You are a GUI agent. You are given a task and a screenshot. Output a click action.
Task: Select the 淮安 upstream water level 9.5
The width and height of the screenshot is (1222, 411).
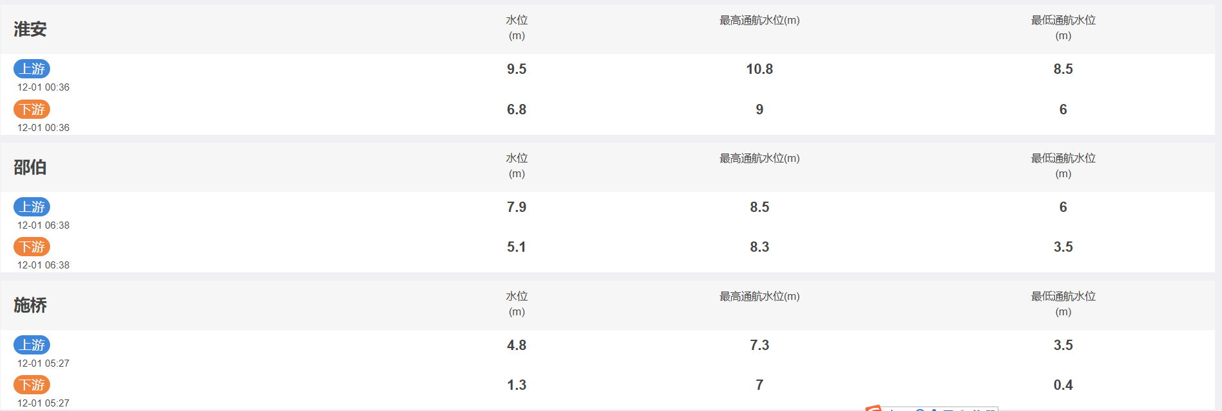(x=517, y=69)
